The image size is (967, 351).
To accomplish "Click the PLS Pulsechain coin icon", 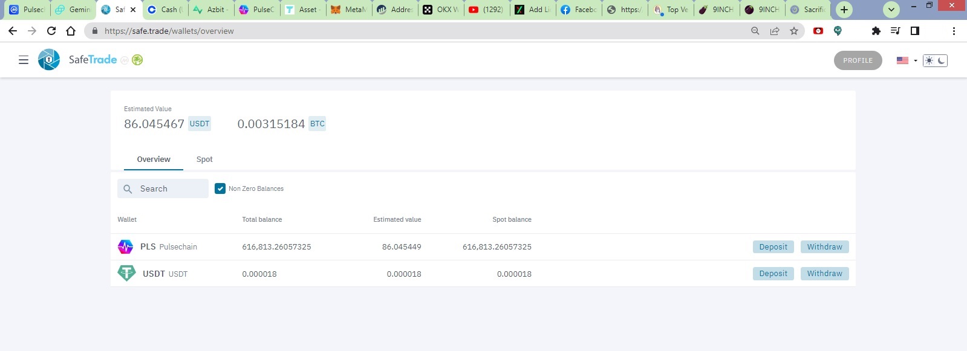I will (125, 246).
